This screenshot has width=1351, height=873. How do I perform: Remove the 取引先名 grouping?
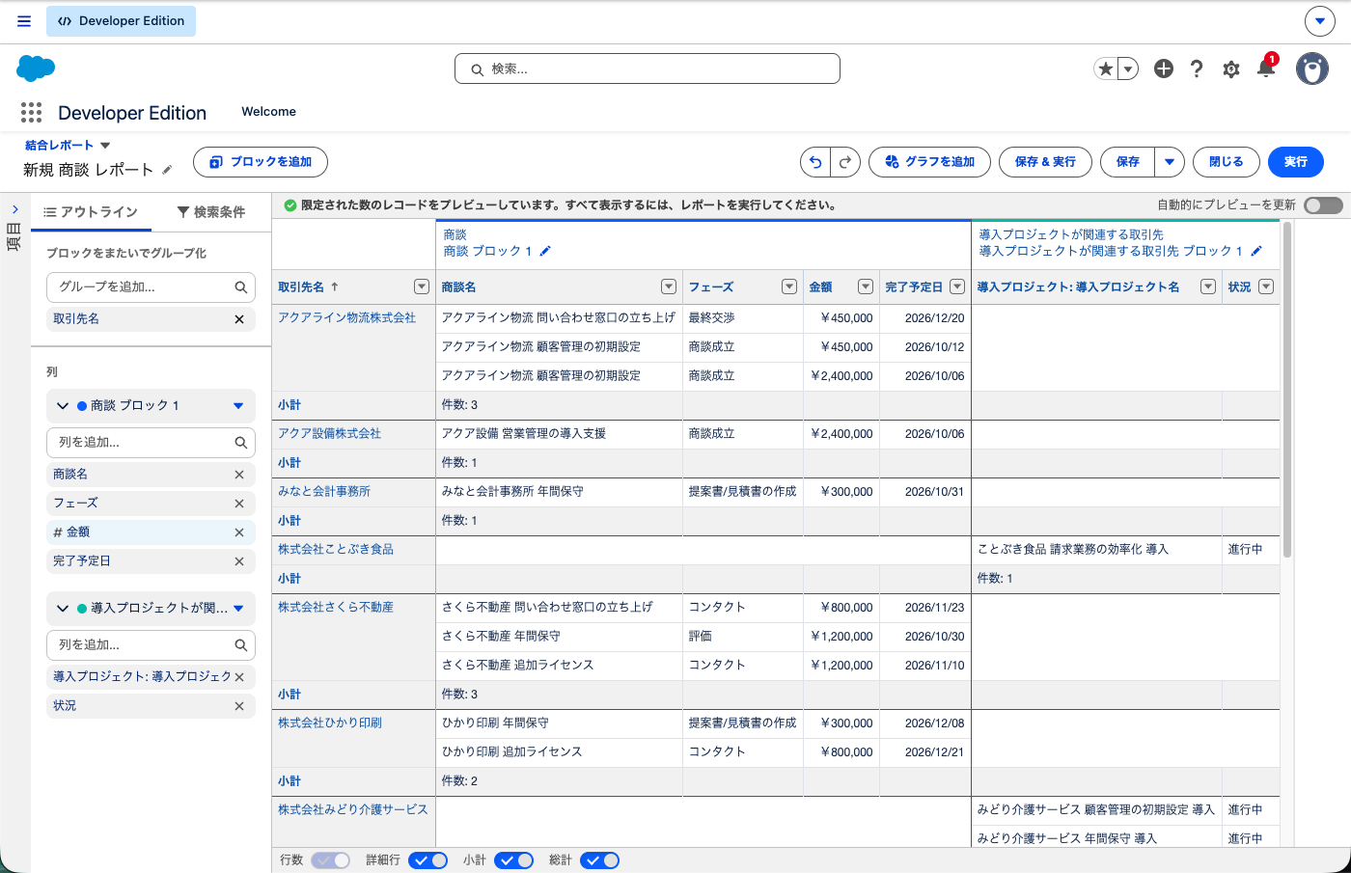coord(239,319)
